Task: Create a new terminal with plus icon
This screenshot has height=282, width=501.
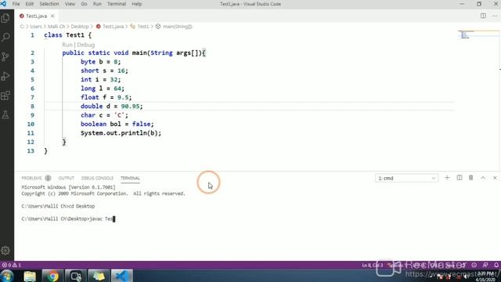Action: (x=447, y=178)
